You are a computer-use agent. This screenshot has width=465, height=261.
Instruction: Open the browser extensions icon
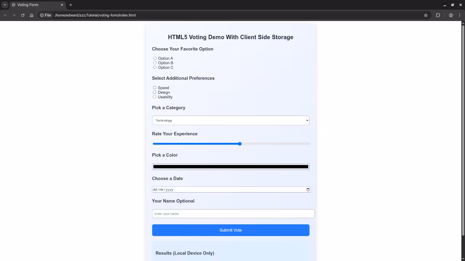pos(438,15)
